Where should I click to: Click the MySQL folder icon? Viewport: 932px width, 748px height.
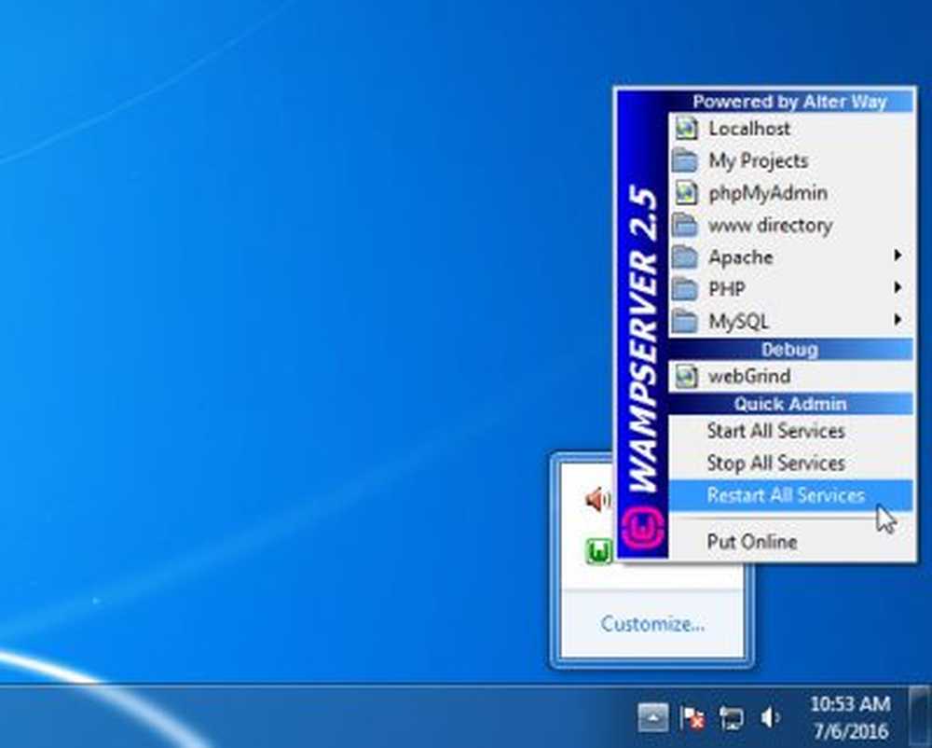click(x=685, y=321)
